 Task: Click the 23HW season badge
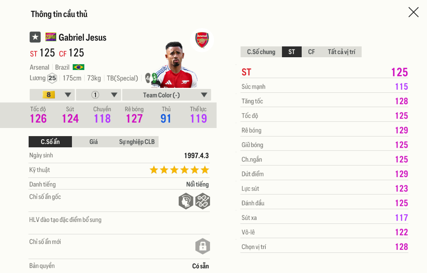pyautogui.click(x=51, y=37)
